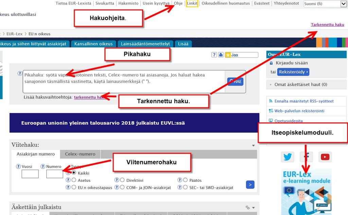Choose EU:n oikeustapaus as type
This screenshot has height=215, width=348.
(x=74, y=187)
